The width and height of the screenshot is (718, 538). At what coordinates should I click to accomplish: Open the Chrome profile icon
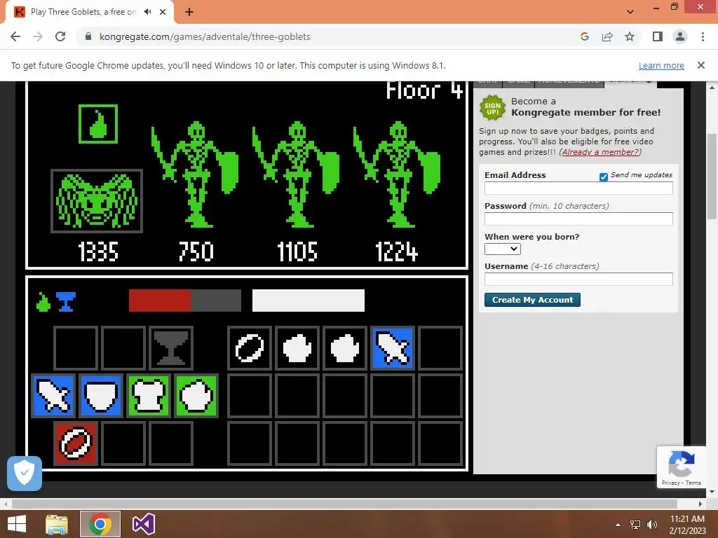click(680, 36)
